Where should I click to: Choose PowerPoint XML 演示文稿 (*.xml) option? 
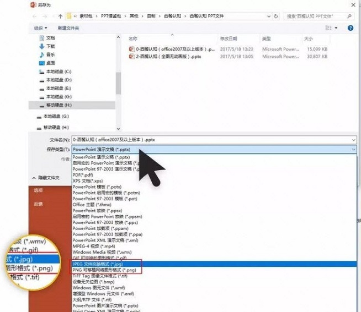[105, 240]
